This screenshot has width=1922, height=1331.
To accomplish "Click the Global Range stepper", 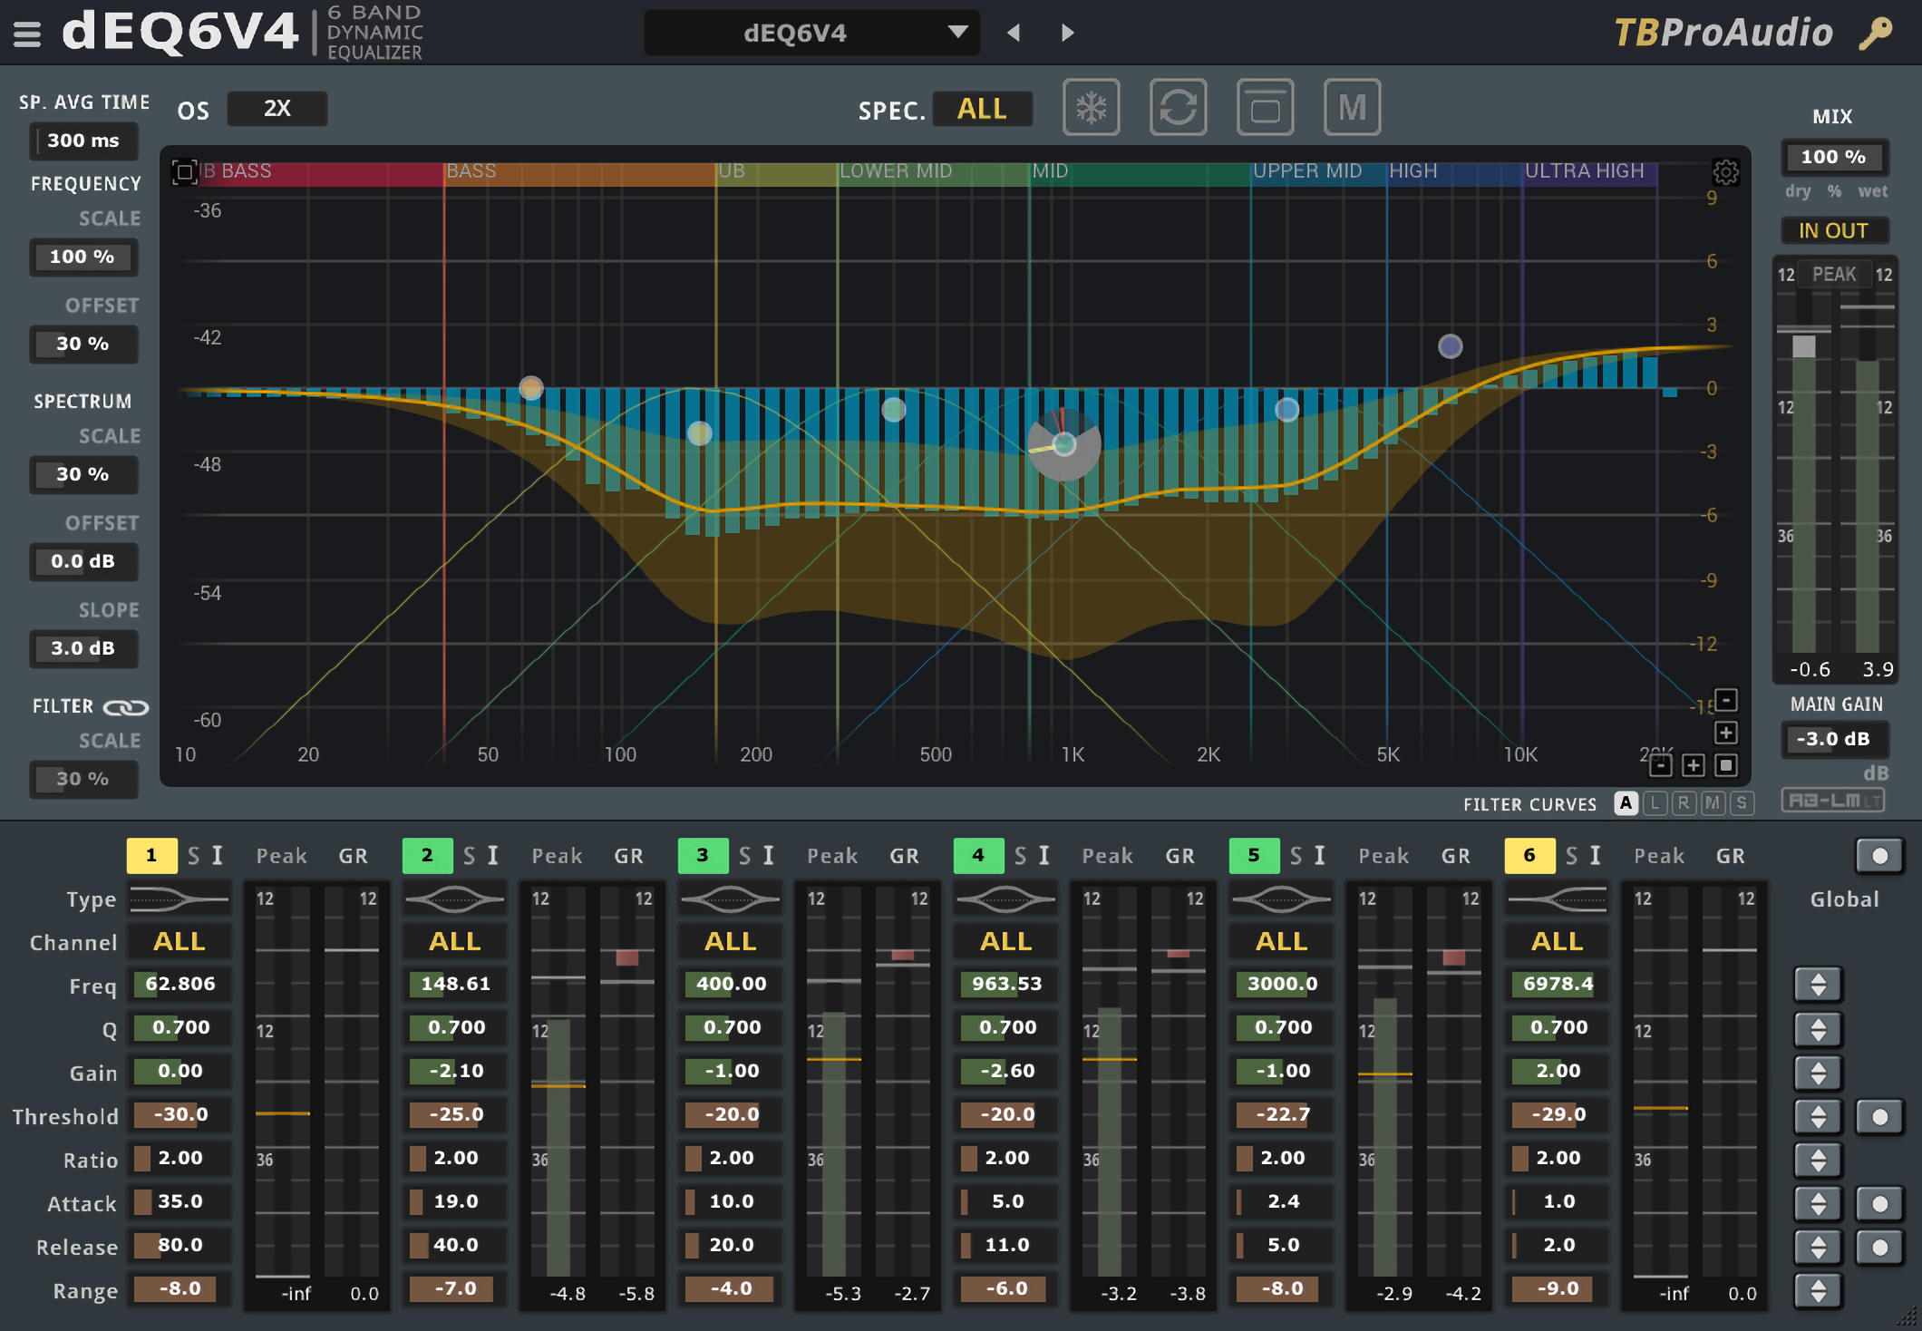I will [1818, 1290].
